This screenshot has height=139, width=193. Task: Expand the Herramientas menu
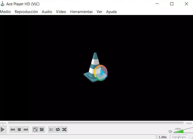tap(81, 12)
